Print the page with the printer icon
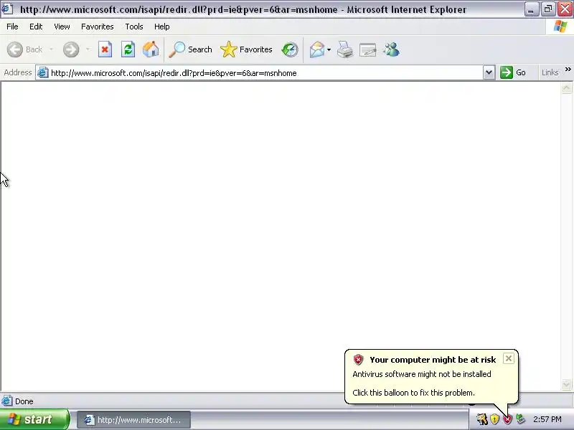The width and height of the screenshot is (574, 430). click(345, 49)
